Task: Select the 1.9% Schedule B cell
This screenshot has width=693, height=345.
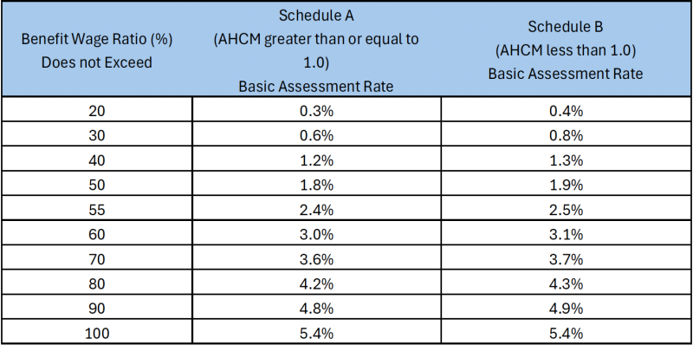Action: click(x=566, y=184)
